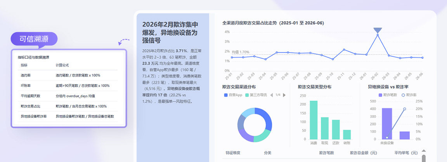Select the 还款 bar in the type chart

point(336,130)
